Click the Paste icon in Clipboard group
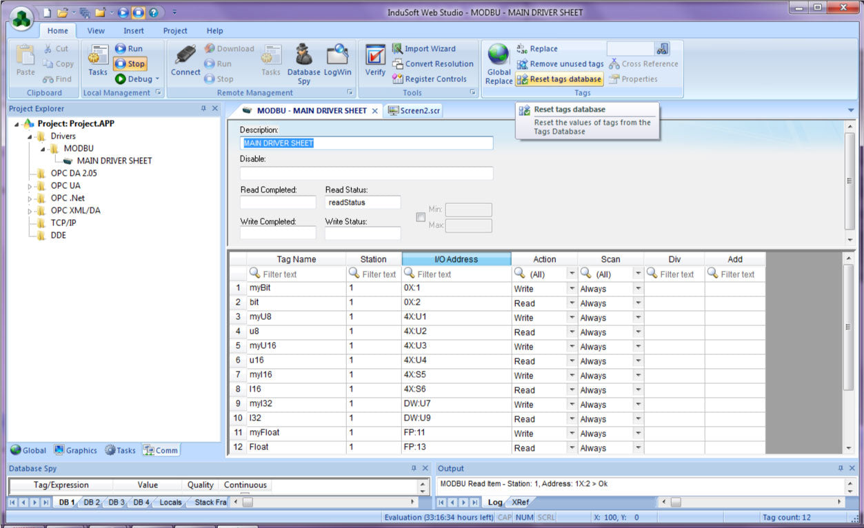 pos(26,60)
